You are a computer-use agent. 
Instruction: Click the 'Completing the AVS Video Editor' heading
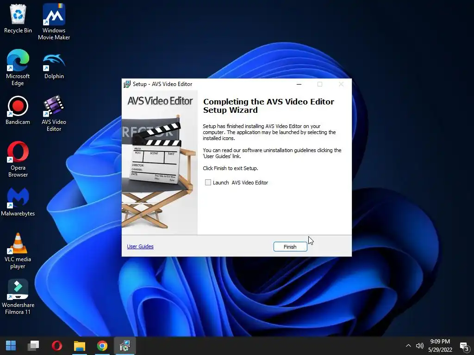click(268, 106)
